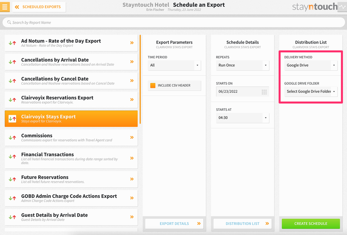
Task: Open the Delivery Method dropdown
Action: pos(311,65)
